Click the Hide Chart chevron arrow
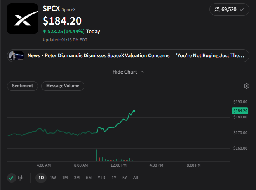The width and height of the screenshot is (256, 190). click(142, 72)
